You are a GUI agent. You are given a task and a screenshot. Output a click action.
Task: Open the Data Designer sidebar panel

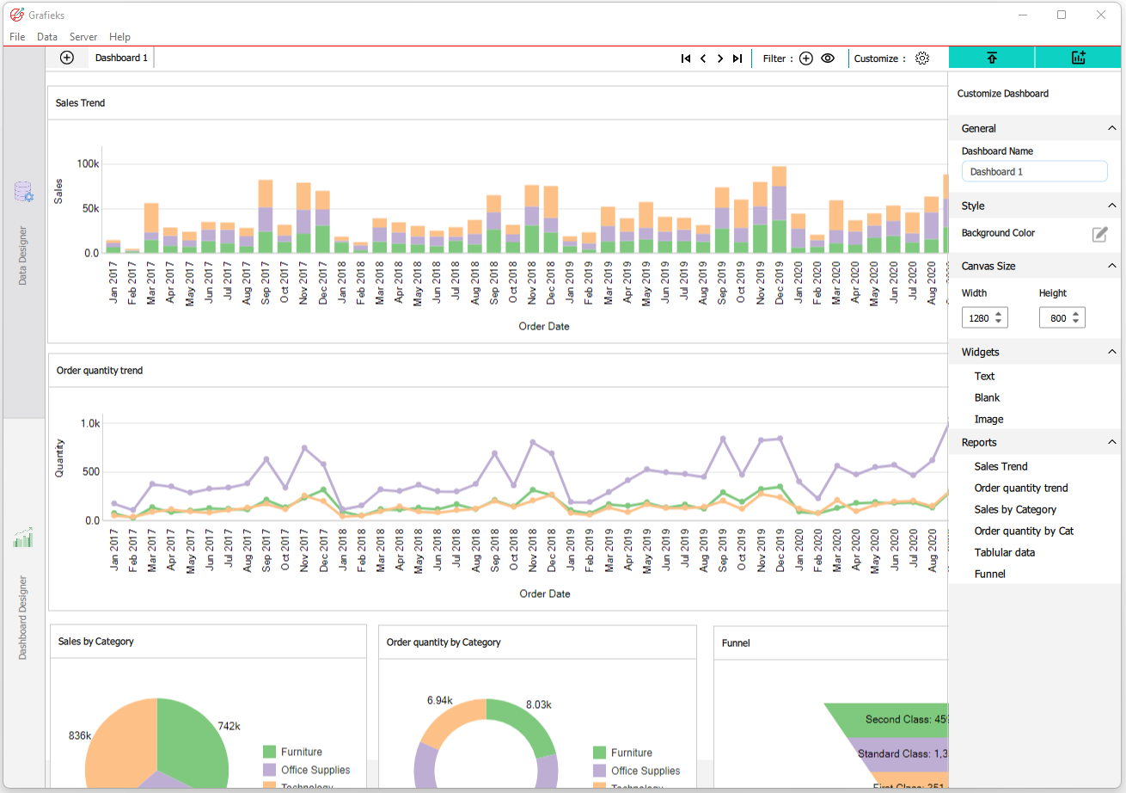pos(23,232)
